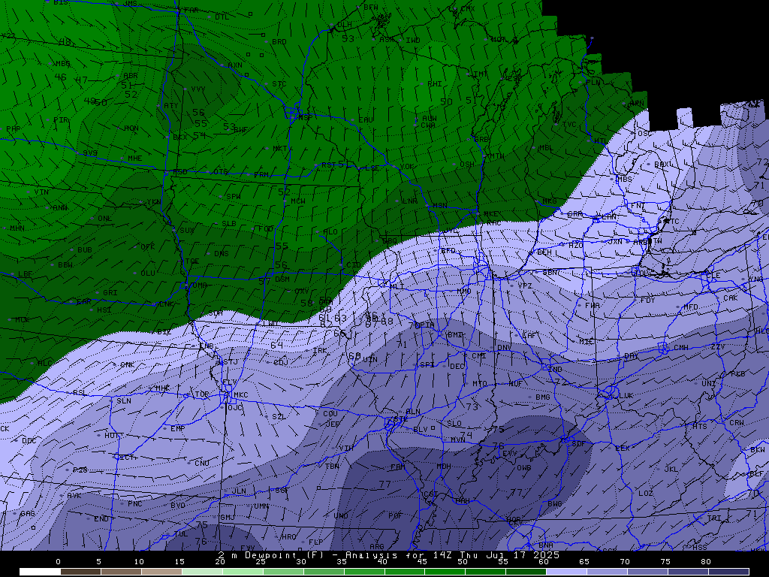Click the FWA station label

pyautogui.click(x=593, y=306)
